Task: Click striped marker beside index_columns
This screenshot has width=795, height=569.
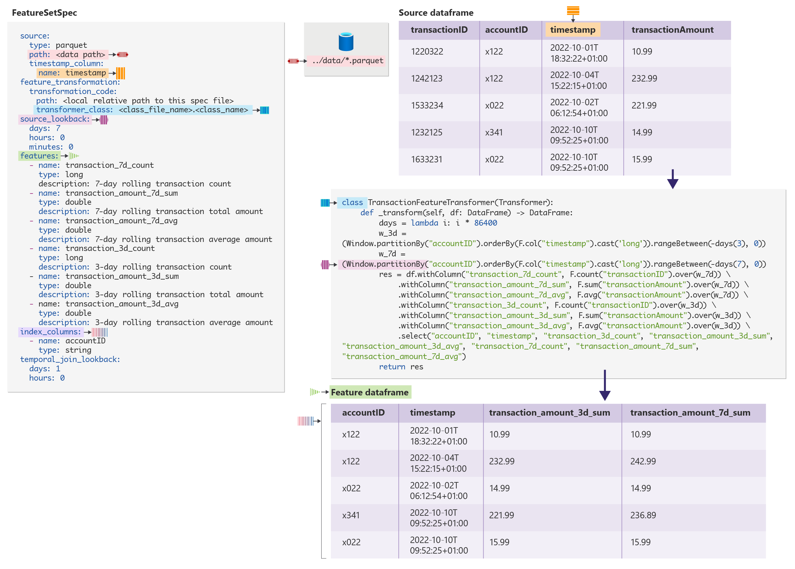Action: pyautogui.click(x=100, y=332)
